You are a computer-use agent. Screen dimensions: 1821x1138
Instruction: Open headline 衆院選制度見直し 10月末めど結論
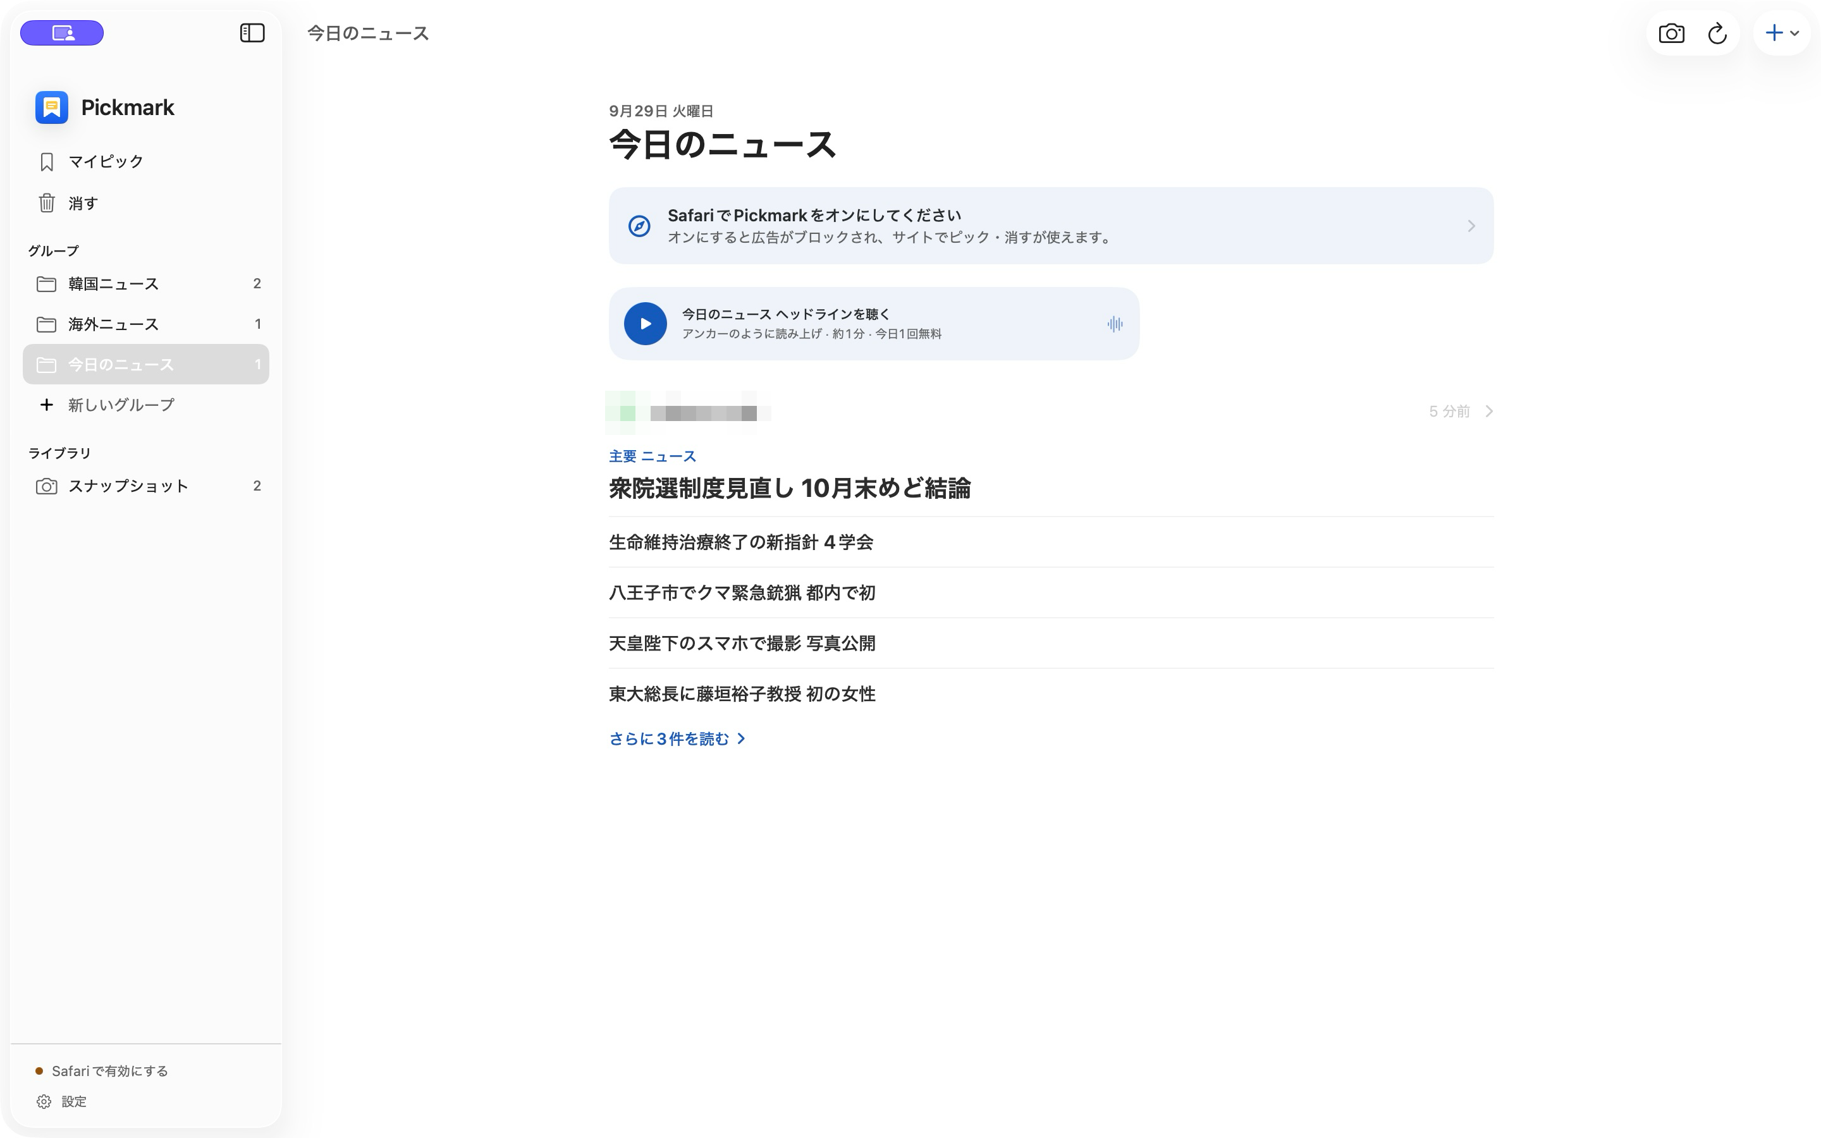pyautogui.click(x=789, y=489)
